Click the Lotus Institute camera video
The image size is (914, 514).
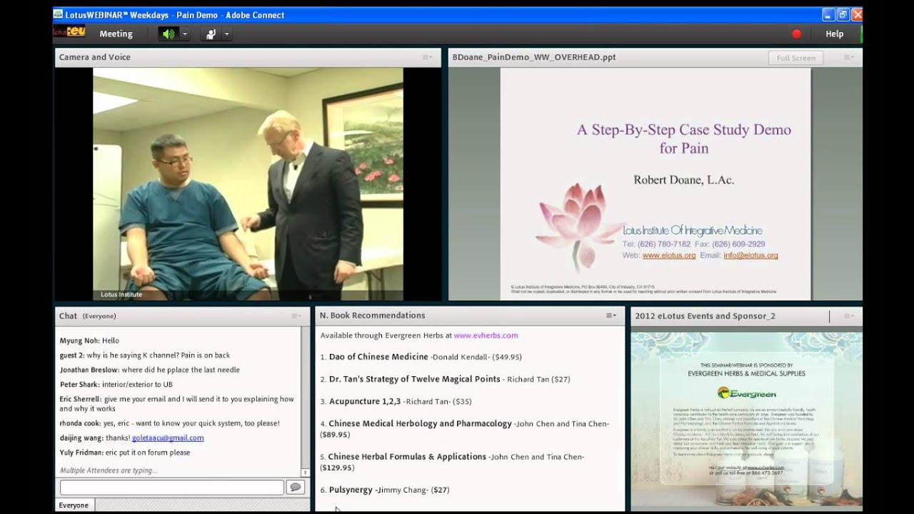[248, 184]
